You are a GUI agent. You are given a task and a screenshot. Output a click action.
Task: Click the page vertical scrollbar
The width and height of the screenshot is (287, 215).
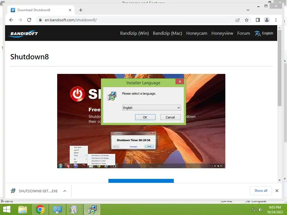coord(279,68)
